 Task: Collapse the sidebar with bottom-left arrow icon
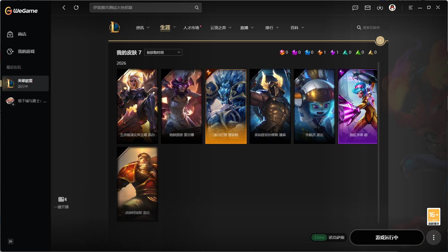coord(11,241)
